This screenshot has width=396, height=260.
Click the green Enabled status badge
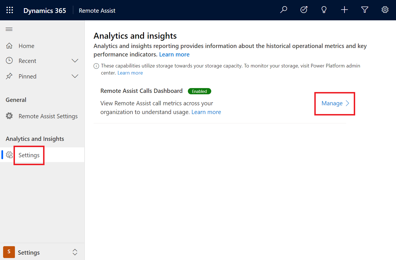pyautogui.click(x=199, y=91)
